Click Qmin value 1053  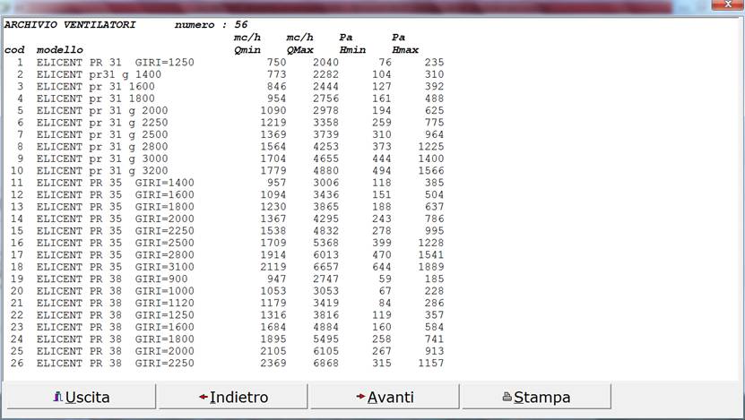(x=273, y=291)
